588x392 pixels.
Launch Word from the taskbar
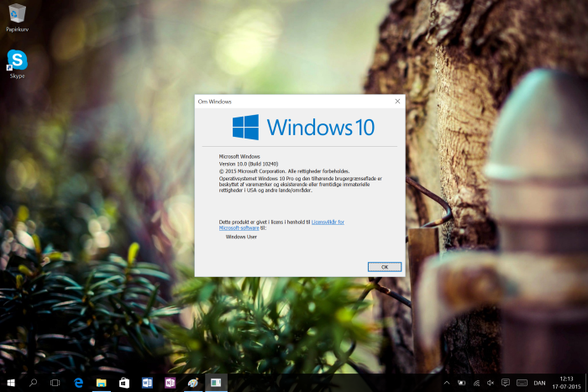pyautogui.click(x=147, y=383)
